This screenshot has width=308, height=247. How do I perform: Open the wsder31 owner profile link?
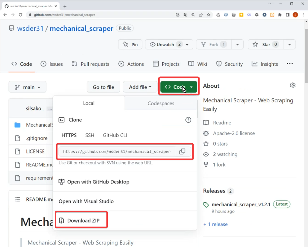point(30,28)
